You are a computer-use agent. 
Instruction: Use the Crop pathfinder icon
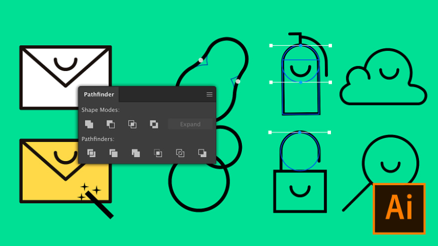tap(158, 153)
